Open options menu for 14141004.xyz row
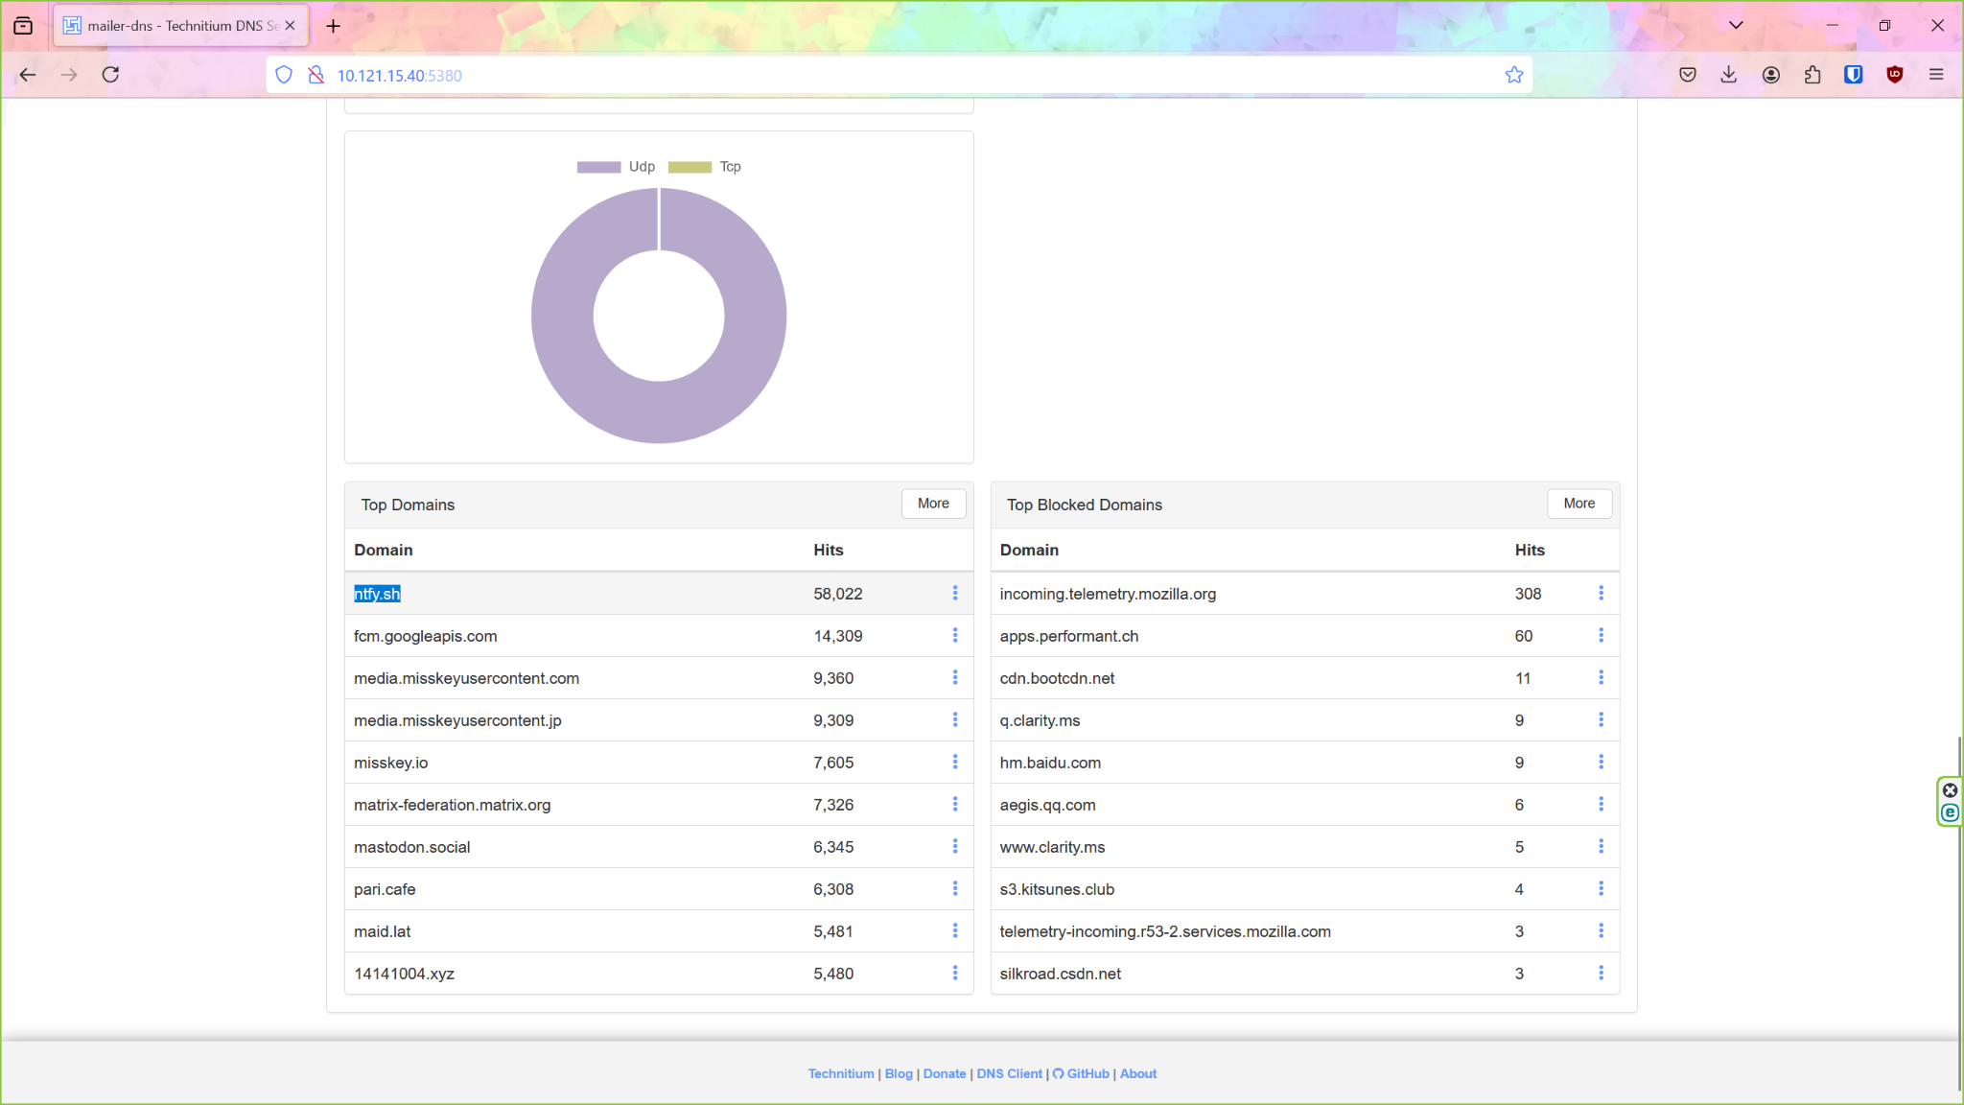Image resolution: width=1964 pixels, height=1105 pixels. 955,973
